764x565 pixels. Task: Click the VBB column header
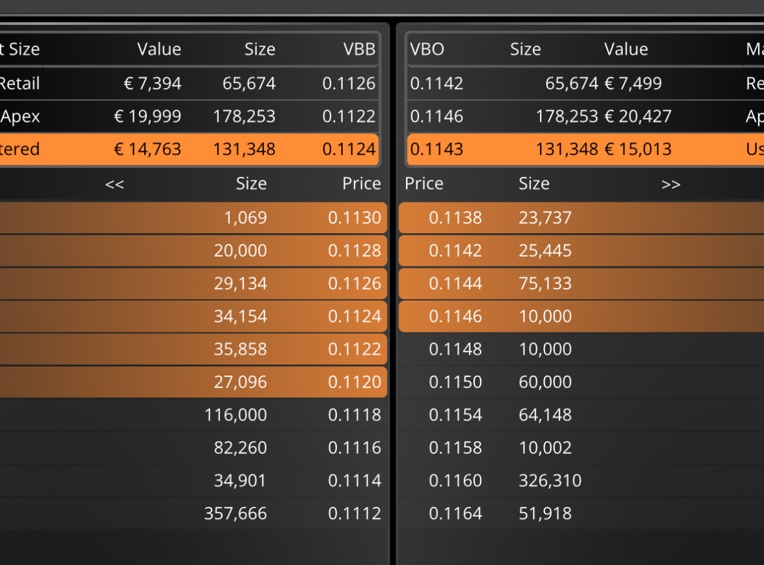pos(359,49)
